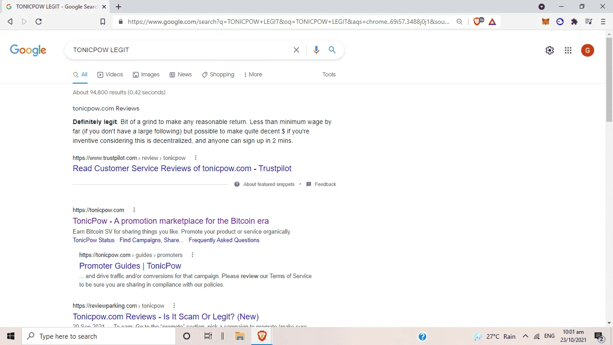Change the ENG input language

pos(549,336)
